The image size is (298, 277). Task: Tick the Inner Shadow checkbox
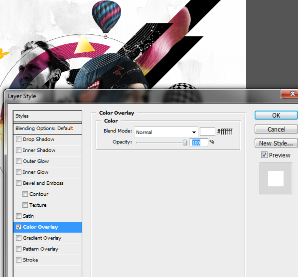pos(18,150)
